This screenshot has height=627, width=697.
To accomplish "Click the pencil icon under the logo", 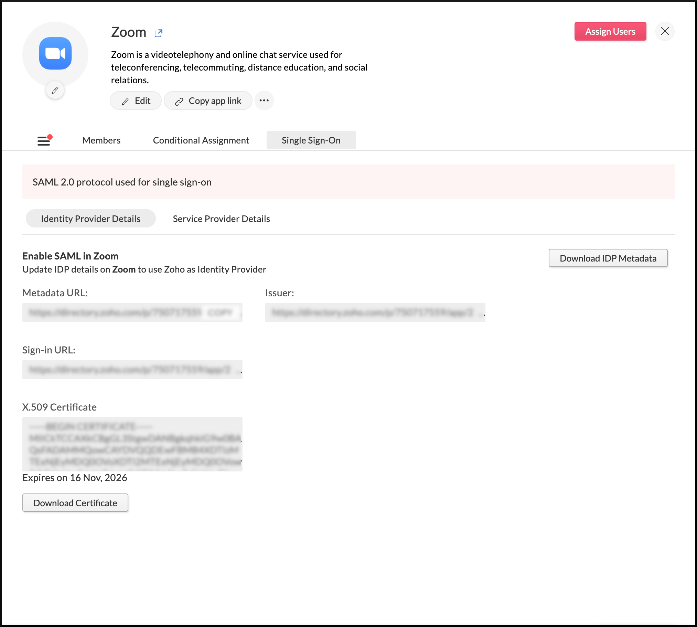I will coord(55,90).
